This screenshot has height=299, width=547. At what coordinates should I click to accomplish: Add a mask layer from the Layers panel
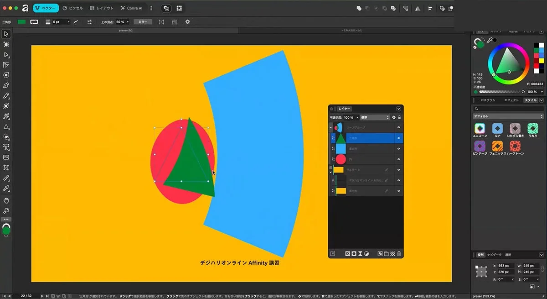(x=354, y=254)
